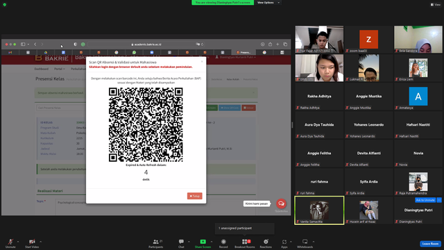This screenshot has height=250, width=444.
Task: Click the blue Show QR Code button
Action: [230, 108]
